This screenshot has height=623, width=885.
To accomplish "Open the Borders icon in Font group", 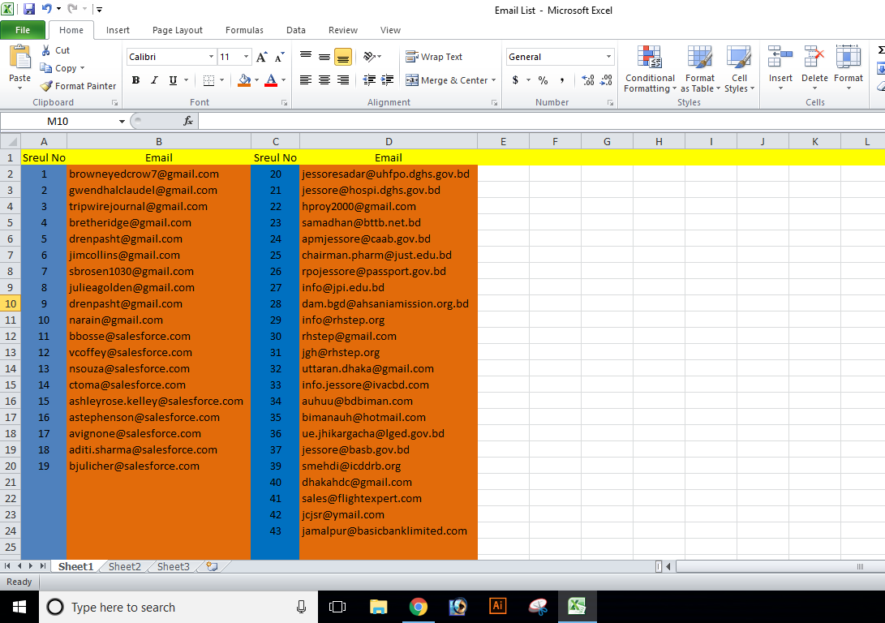I will (x=208, y=80).
